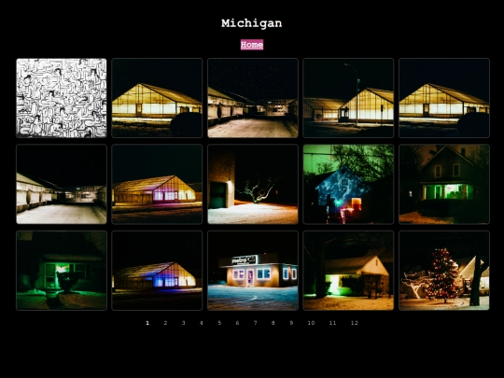Open the greenhouse with pink-lit windows thumbnail
The width and height of the screenshot is (504, 378).
tap(157, 184)
